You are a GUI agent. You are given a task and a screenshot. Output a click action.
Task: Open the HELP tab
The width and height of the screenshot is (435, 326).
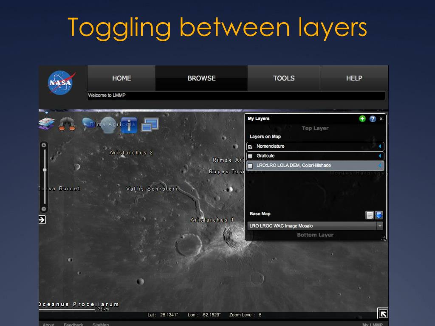coord(354,78)
